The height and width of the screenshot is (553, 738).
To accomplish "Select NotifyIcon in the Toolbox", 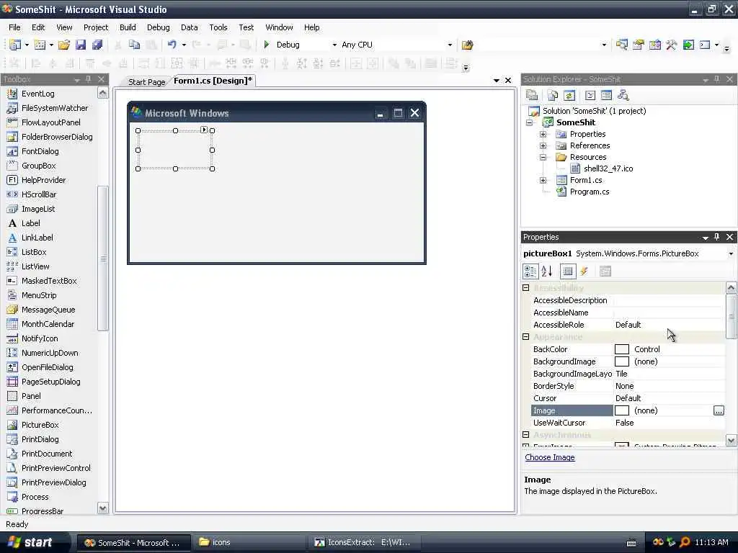I will coord(40,338).
